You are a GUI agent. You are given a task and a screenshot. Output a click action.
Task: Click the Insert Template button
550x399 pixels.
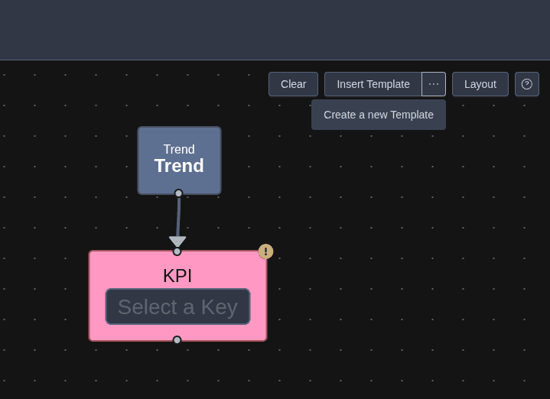[x=373, y=84]
